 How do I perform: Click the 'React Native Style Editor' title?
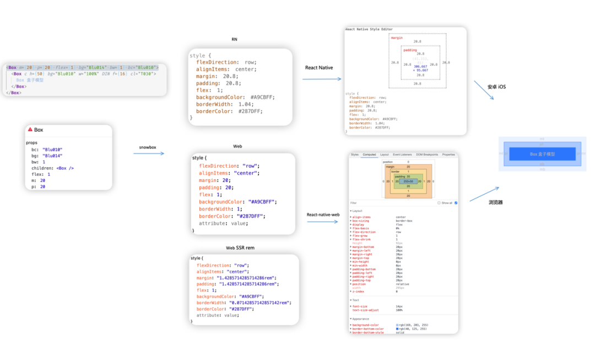369,29
